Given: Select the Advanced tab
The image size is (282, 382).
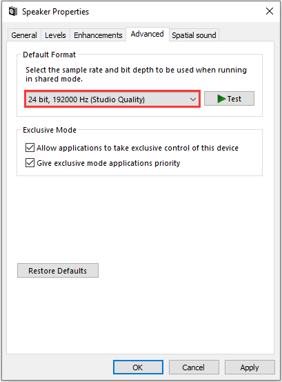Looking at the screenshot, I should tap(148, 34).
